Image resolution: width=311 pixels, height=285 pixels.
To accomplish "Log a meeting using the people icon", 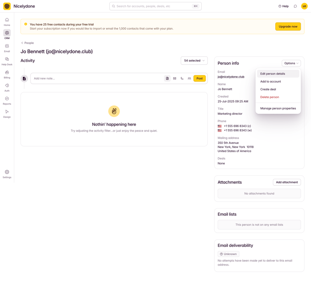I will coord(189,78).
